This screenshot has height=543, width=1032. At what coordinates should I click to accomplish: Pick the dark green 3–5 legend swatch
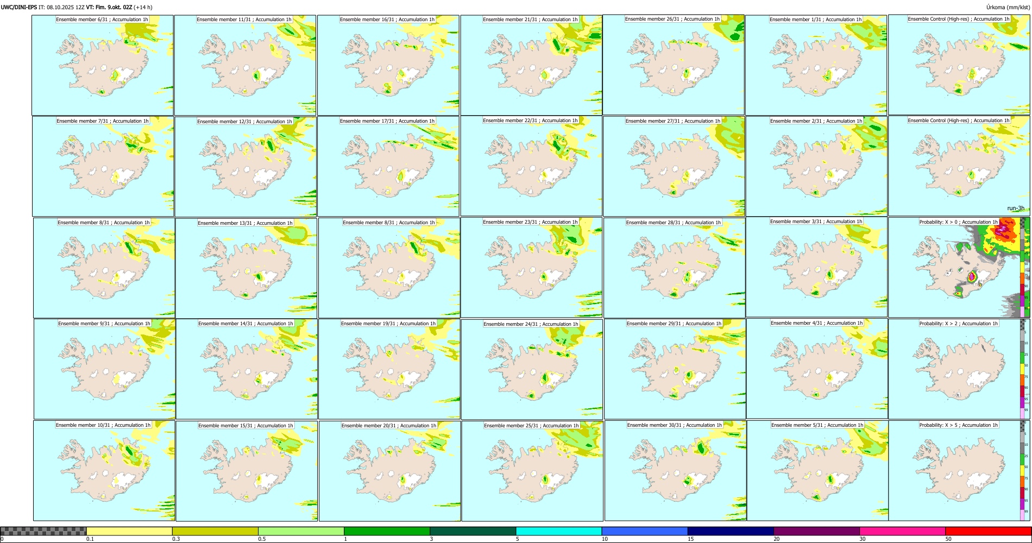click(473, 531)
